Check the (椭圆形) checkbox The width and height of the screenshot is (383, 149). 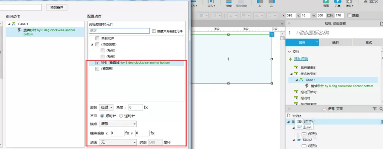pyautogui.click(x=97, y=69)
